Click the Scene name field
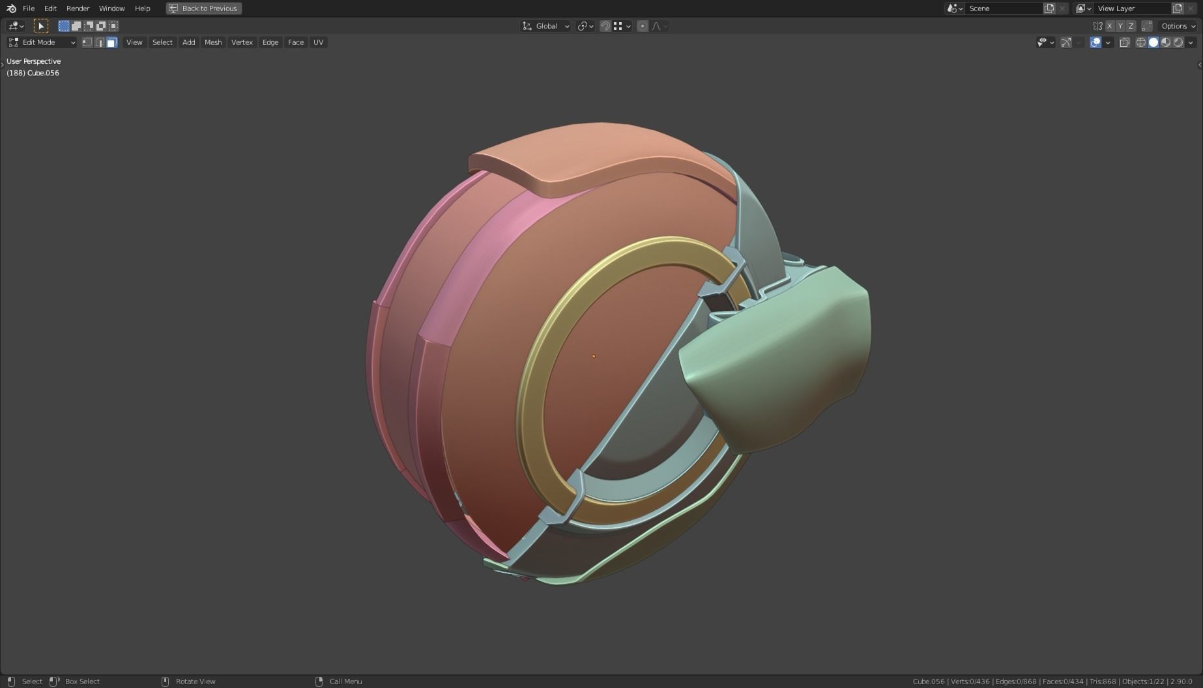Image resolution: width=1203 pixels, height=688 pixels. [1004, 8]
